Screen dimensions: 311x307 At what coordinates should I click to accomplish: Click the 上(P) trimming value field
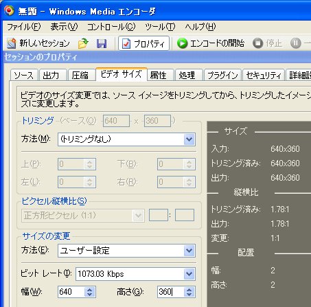click(x=71, y=164)
